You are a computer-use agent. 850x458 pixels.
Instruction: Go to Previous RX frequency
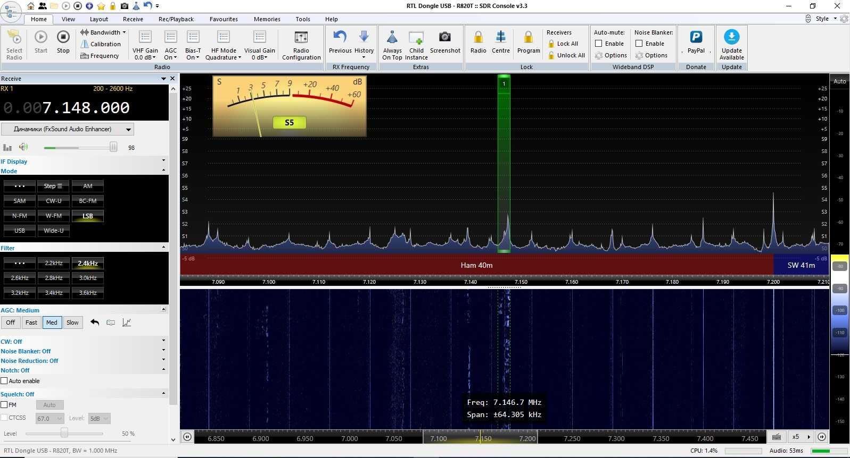tap(340, 43)
